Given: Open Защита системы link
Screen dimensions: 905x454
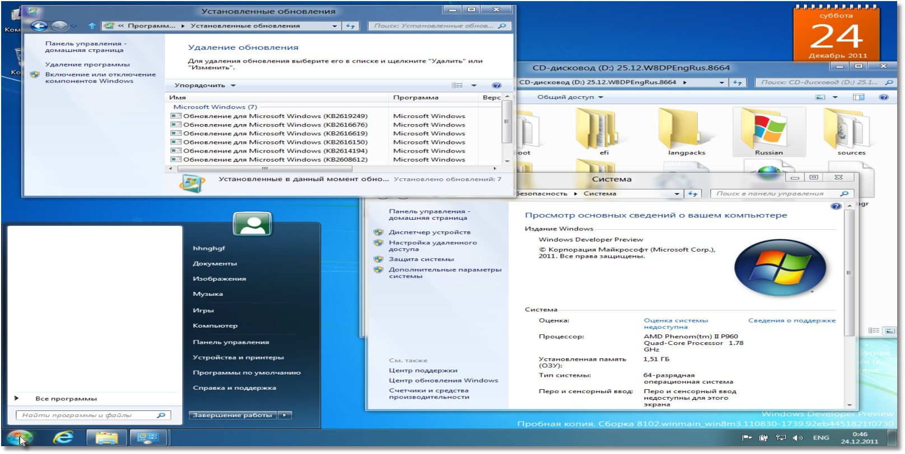Looking at the screenshot, I should point(421,259).
